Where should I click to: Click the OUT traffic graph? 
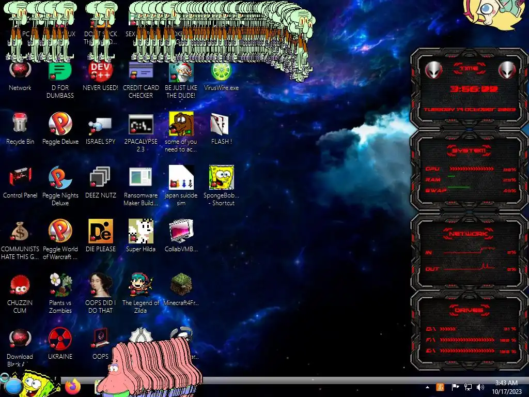tap(469, 267)
